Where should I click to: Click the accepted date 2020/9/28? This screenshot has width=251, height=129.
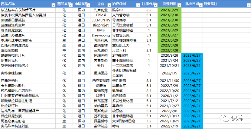click(169, 56)
